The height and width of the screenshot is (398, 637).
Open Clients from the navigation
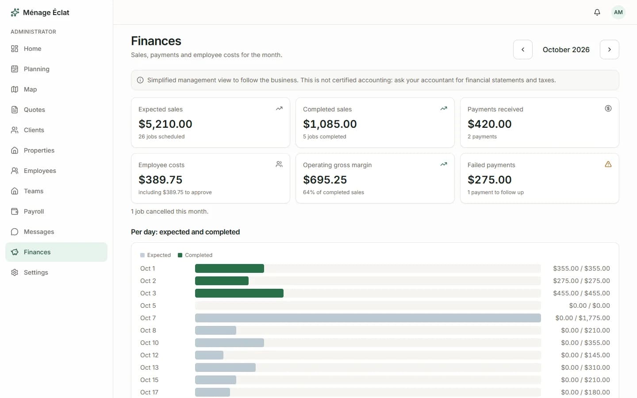point(56,130)
